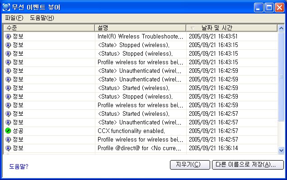Image resolution: width=287 pixels, height=180 pixels.
Task: Click the date '2005/09/21 16:43:51'
Action: point(213,37)
